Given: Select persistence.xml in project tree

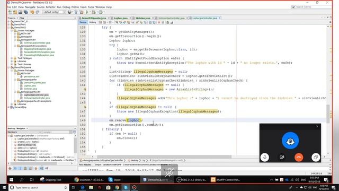Looking at the screenshot, I should pyautogui.click(x=32, y=76).
